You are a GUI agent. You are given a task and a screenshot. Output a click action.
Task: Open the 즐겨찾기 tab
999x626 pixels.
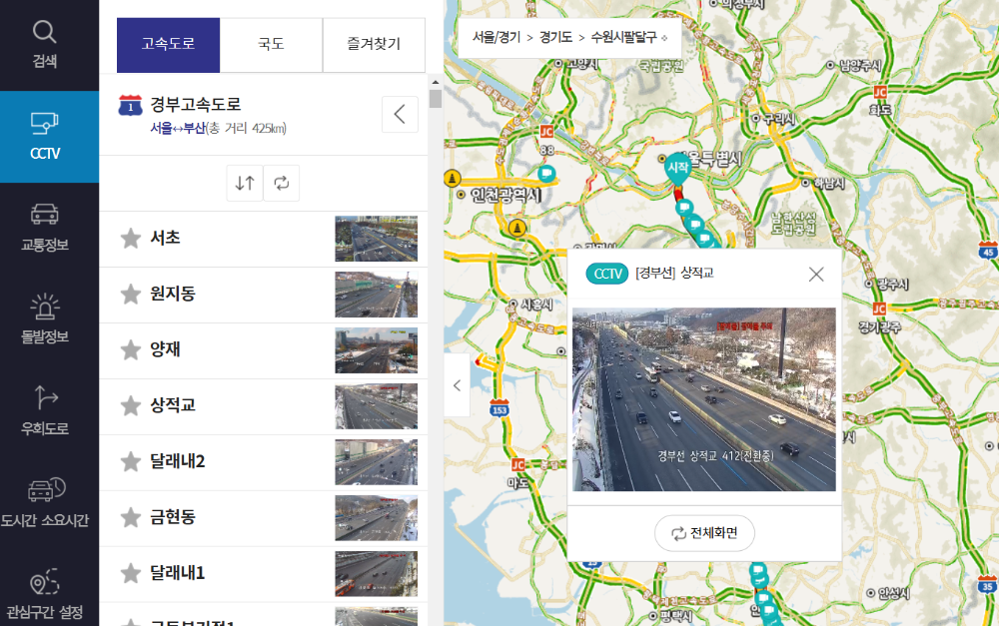click(x=374, y=45)
